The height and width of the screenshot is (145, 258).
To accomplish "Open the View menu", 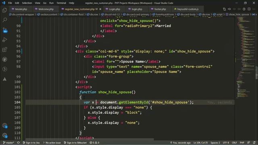I will pos(37,3).
